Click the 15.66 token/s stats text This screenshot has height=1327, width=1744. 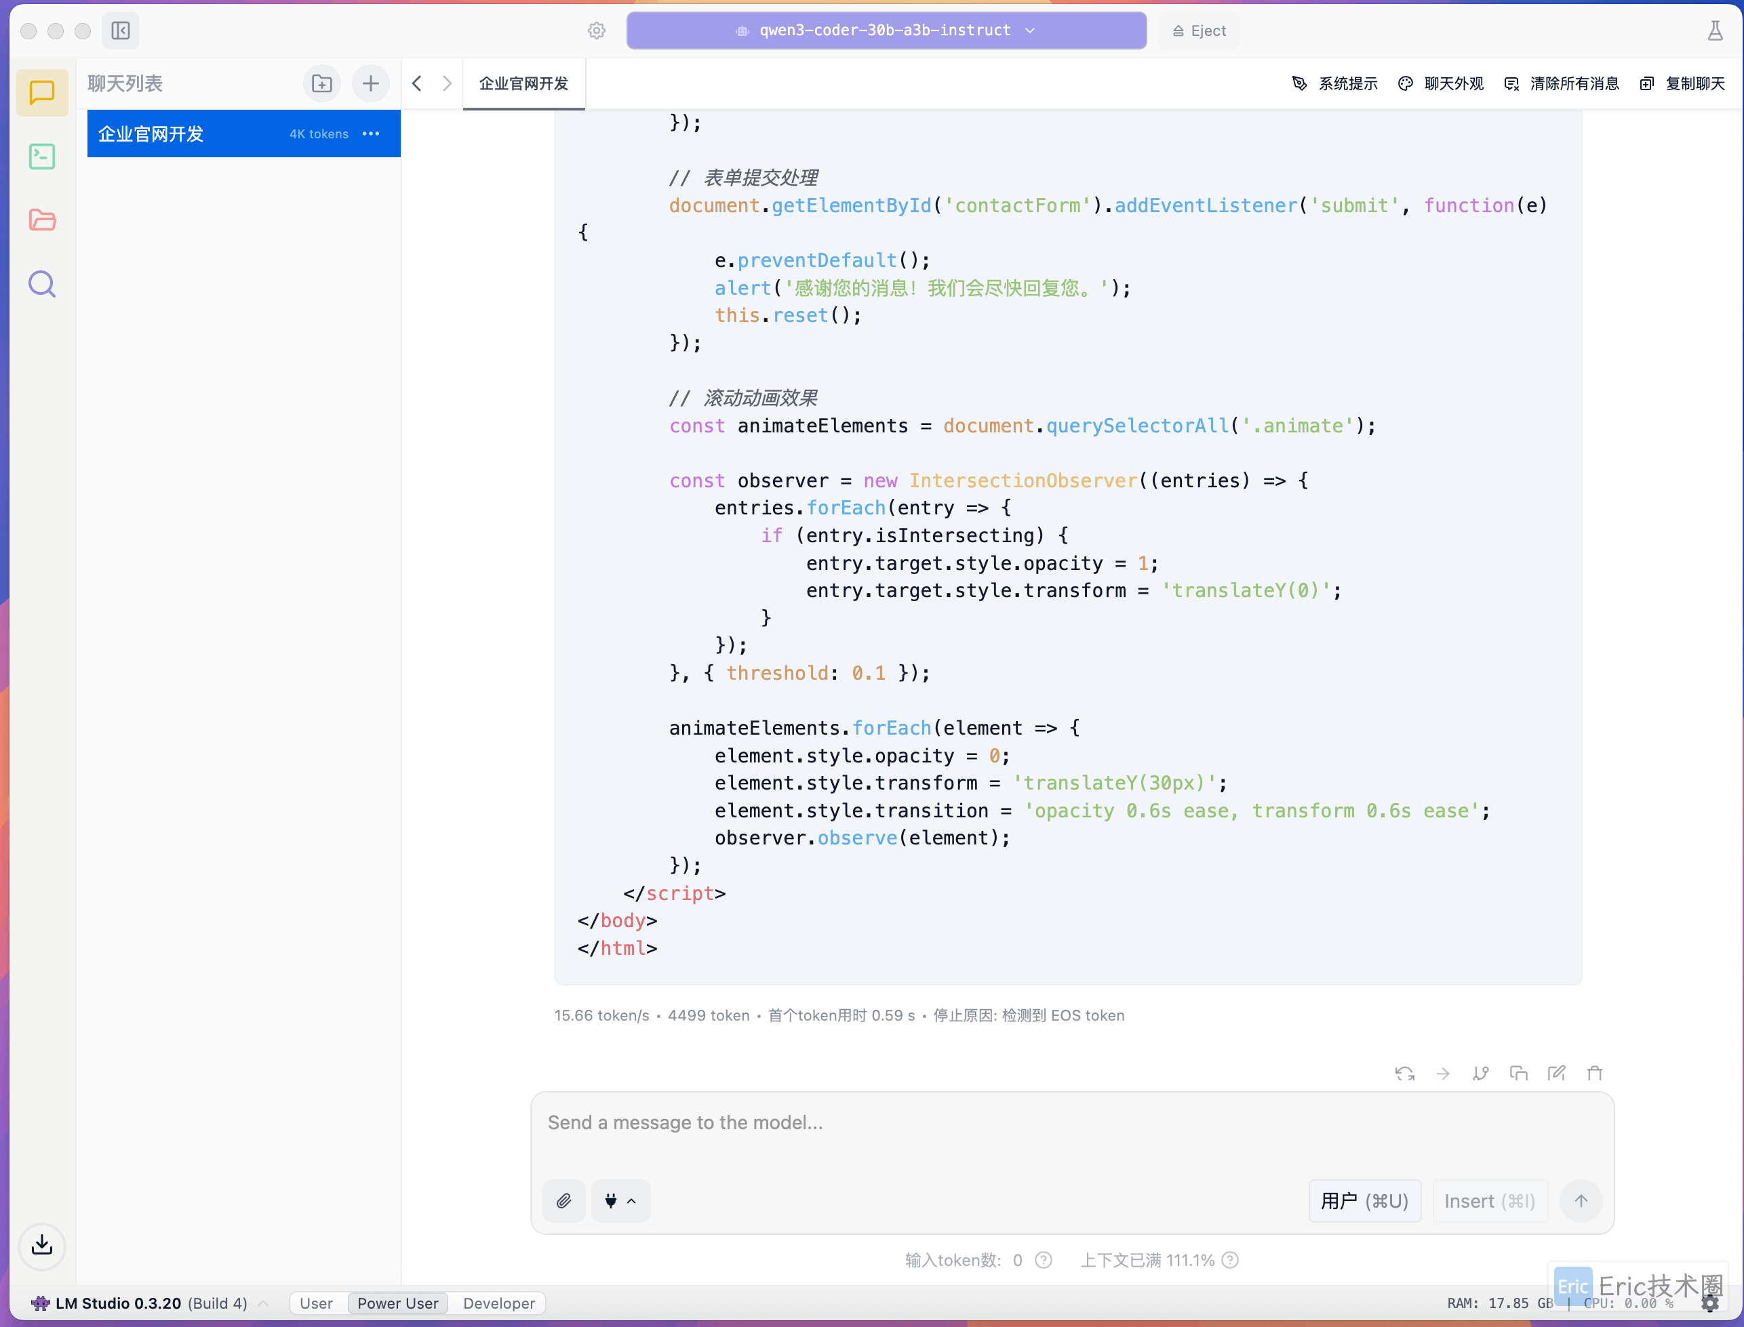pyautogui.click(x=601, y=1016)
